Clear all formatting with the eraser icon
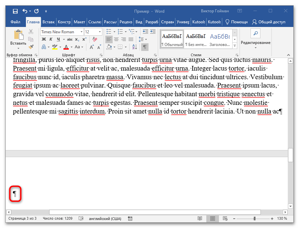 click(95, 39)
